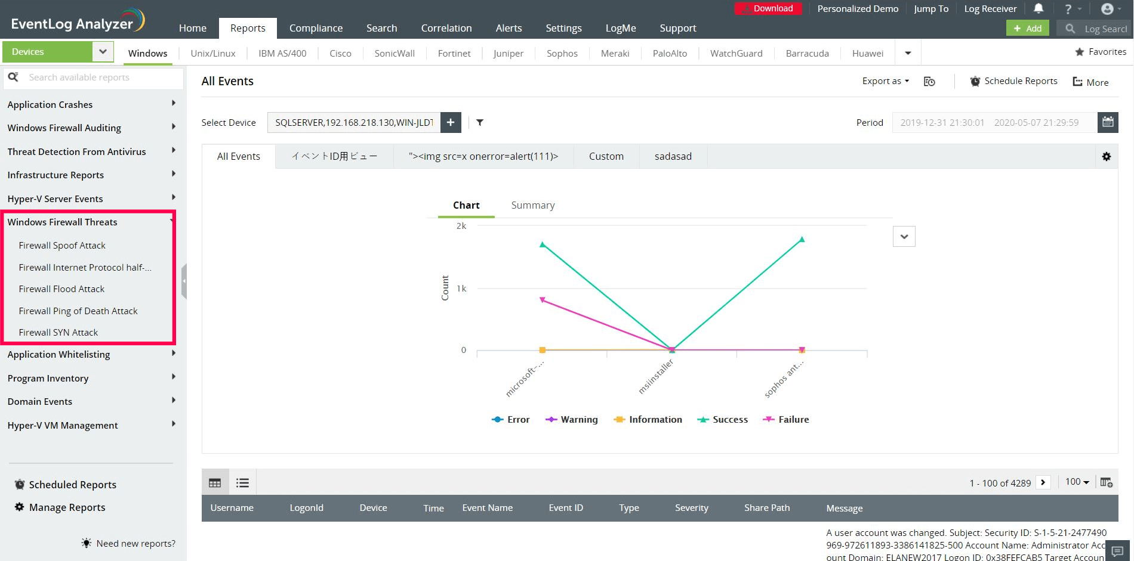Open the Devices dropdown arrow

tap(103, 52)
